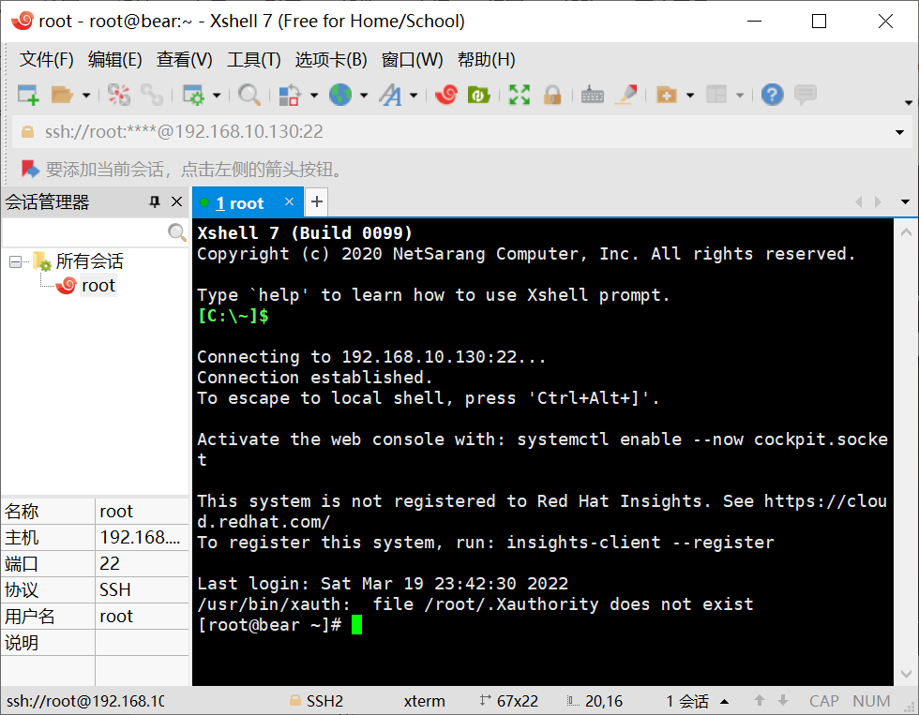Launch Xftp green toolbar icon
The width and height of the screenshot is (919, 715).
point(479,95)
